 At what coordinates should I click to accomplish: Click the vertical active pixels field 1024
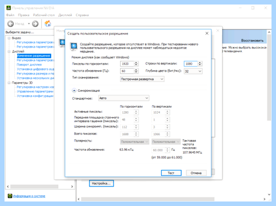point(159,112)
